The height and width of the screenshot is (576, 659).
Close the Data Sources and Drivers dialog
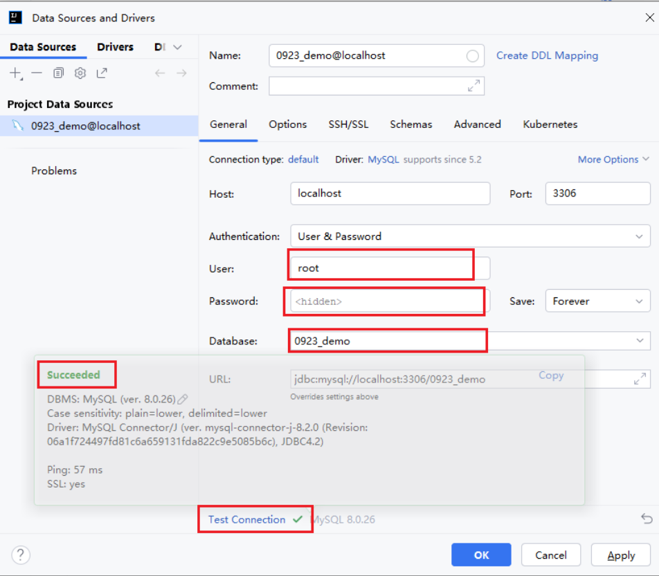pyautogui.click(x=649, y=18)
